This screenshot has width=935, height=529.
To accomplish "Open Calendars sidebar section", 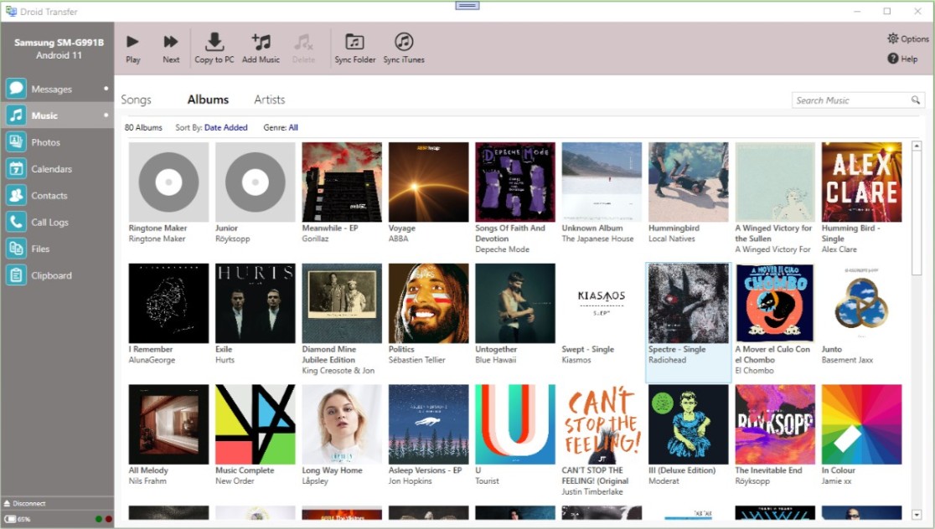I will pos(57,169).
